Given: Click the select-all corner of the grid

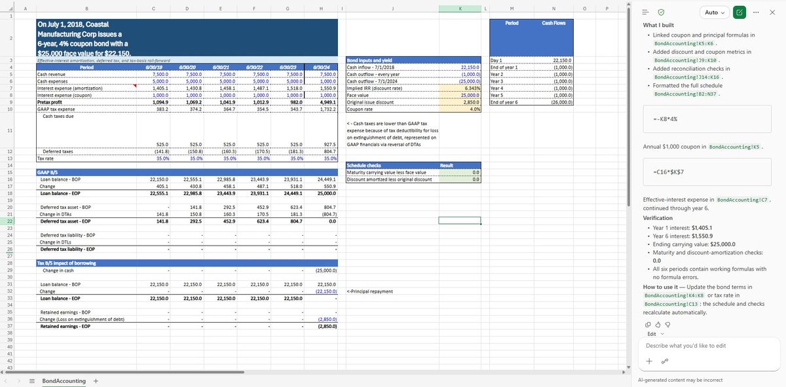Looking at the screenshot, I should [x=9, y=9].
